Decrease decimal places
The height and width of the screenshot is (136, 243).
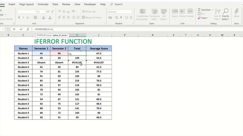point(131,18)
